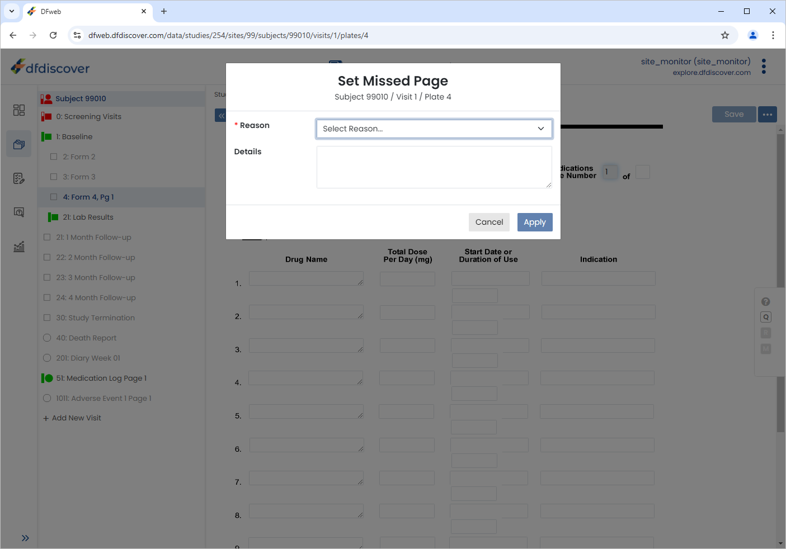Open the queries magnifier icon in sidebar
This screenshot has width=786, height=549.
[x=19, y=212]
